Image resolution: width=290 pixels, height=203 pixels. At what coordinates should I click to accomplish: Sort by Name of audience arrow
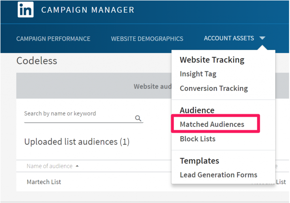(77, 166)
